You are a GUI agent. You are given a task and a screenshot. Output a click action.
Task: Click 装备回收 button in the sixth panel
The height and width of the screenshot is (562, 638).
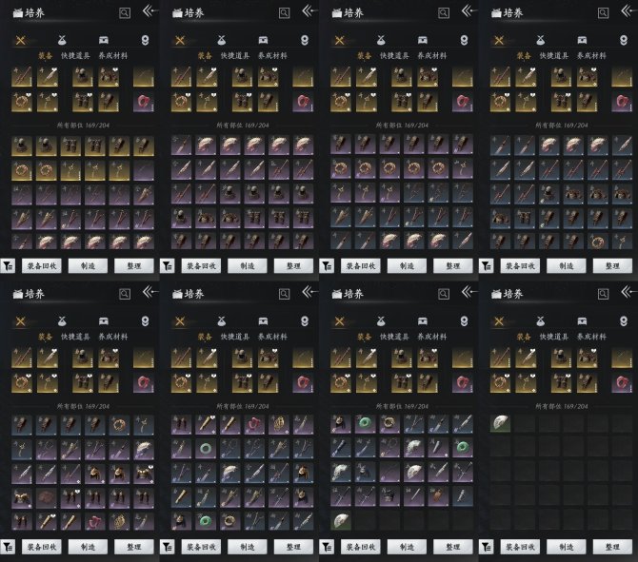(x=201, y=547)
